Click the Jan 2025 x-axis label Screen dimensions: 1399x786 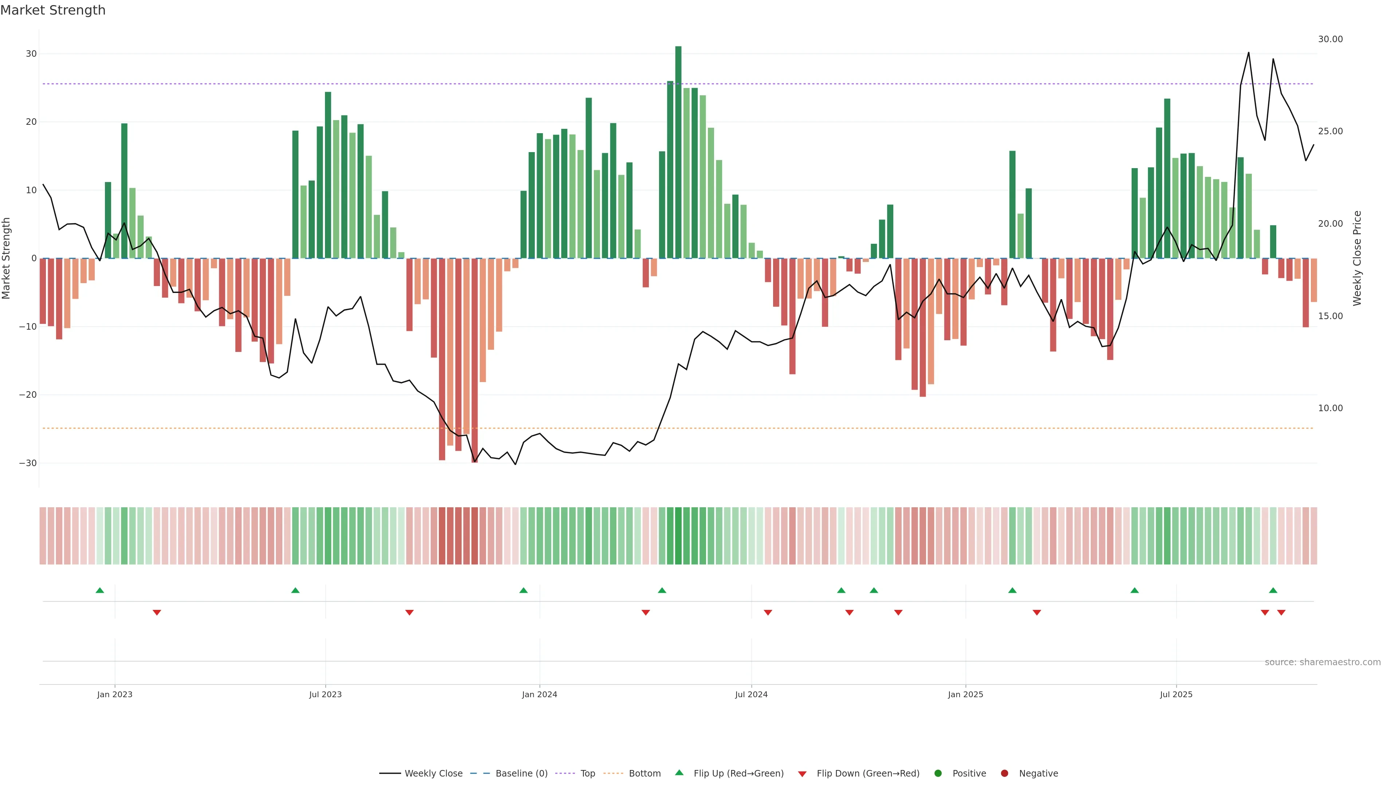[965, 694]
